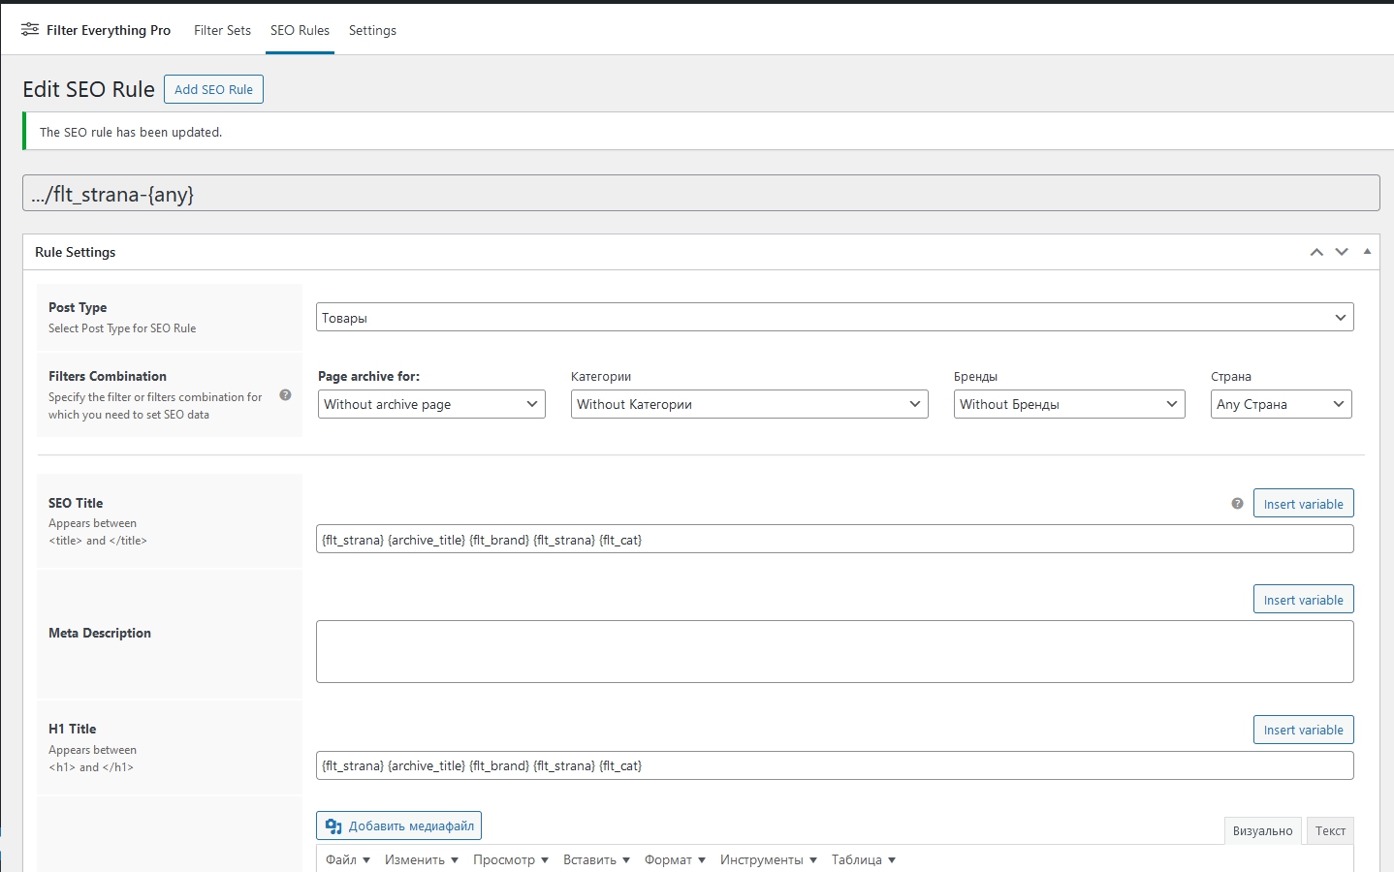Click inside the Meta Description text area
Viewport: 1394px width, 872px height.
click(x=834, y=651)
